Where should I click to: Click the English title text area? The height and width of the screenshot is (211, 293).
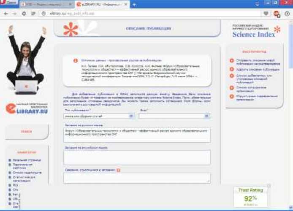(x=137, y=157)
